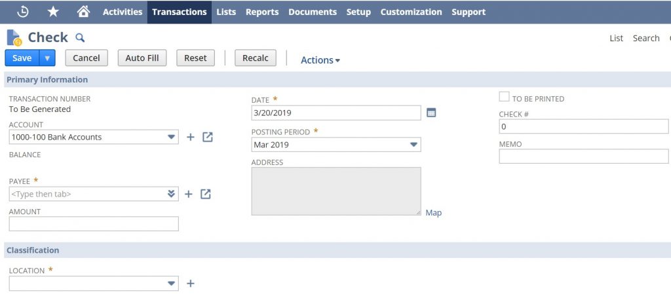Expand the Save button arrow menu
Image resolution: width=671 pixels, height=300 pixels.
coord(47,58)
